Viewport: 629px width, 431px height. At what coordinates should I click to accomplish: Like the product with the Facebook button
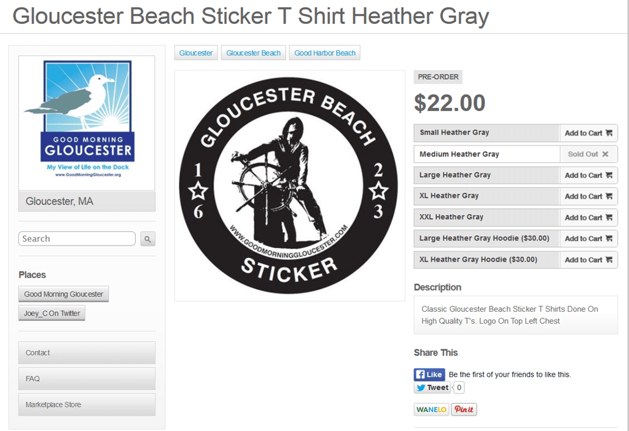(x=429, y=375)
